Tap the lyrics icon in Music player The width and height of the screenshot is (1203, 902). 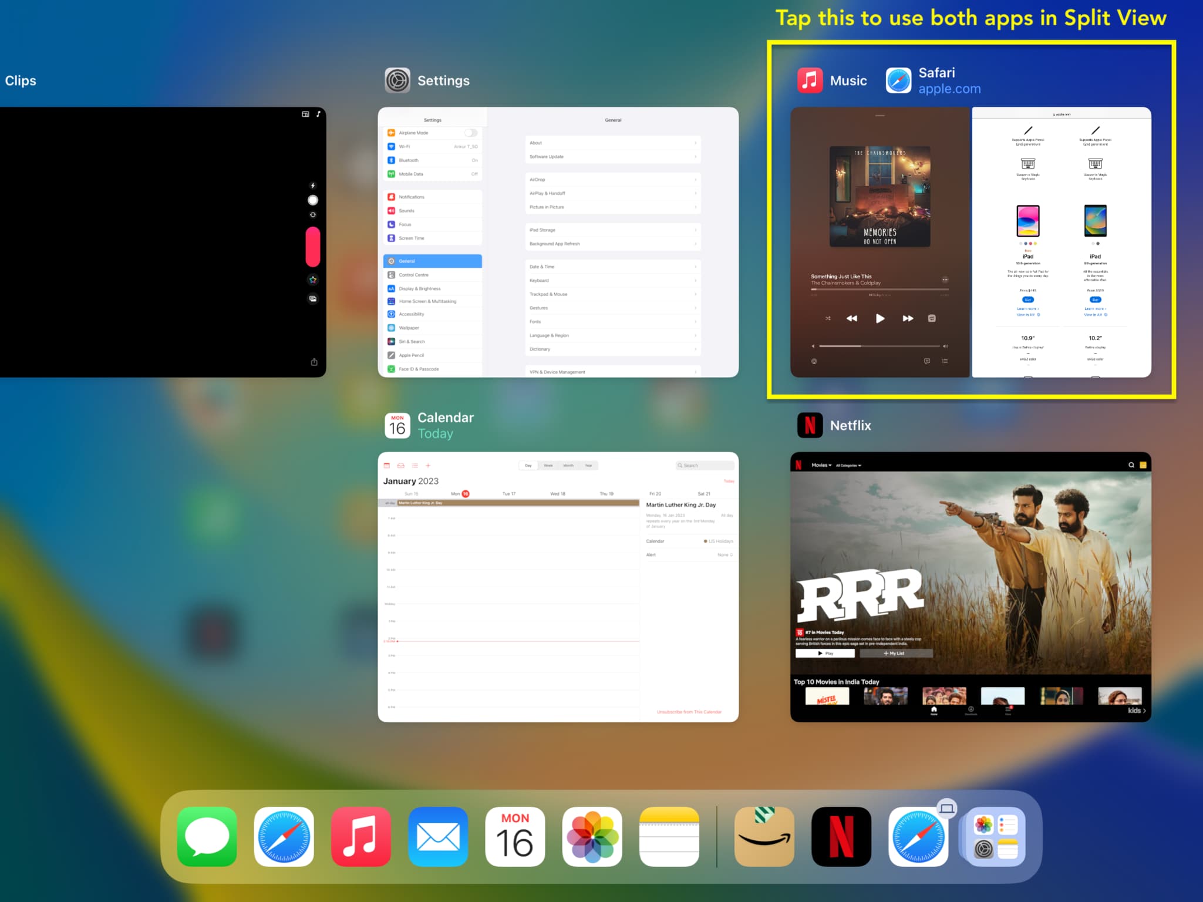tap(927, 361)
